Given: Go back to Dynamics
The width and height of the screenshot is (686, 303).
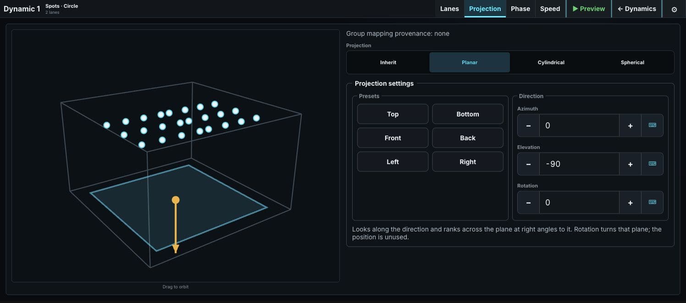Looking at the screenshot, I should pyautogui.click(x=636, y=9).
